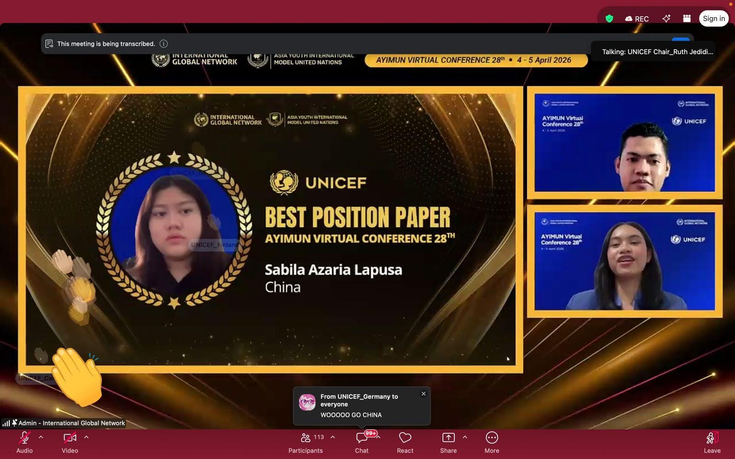This screenshot has height=459, width=735.
Task: Expand share options chevron next to Share
Action: (465, 437)
